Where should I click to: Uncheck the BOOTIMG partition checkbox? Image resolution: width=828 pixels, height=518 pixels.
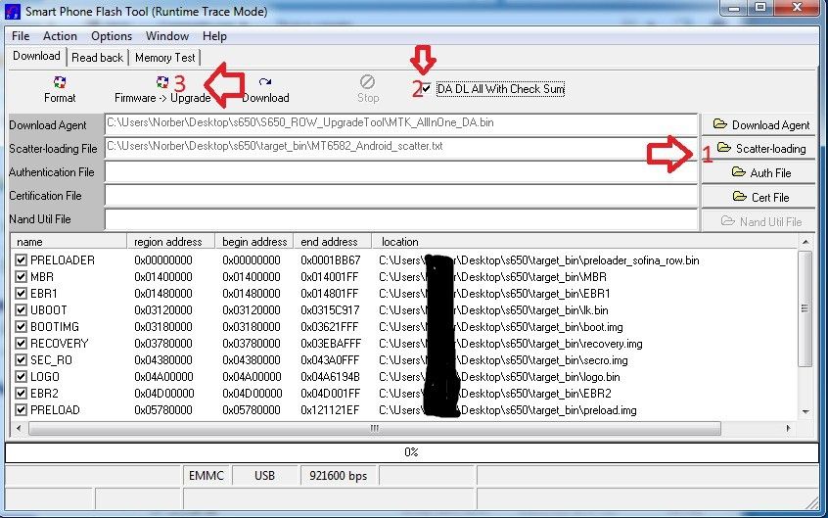[22, 327]
